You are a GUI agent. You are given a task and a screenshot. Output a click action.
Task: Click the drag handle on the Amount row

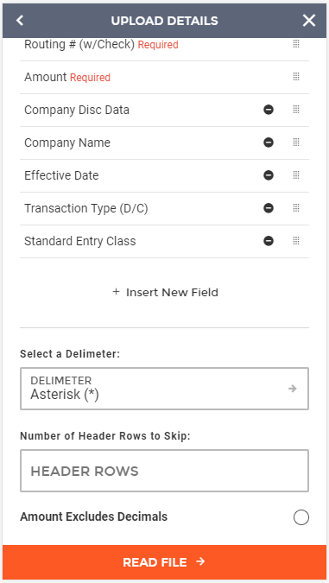[x=296, y=77]
